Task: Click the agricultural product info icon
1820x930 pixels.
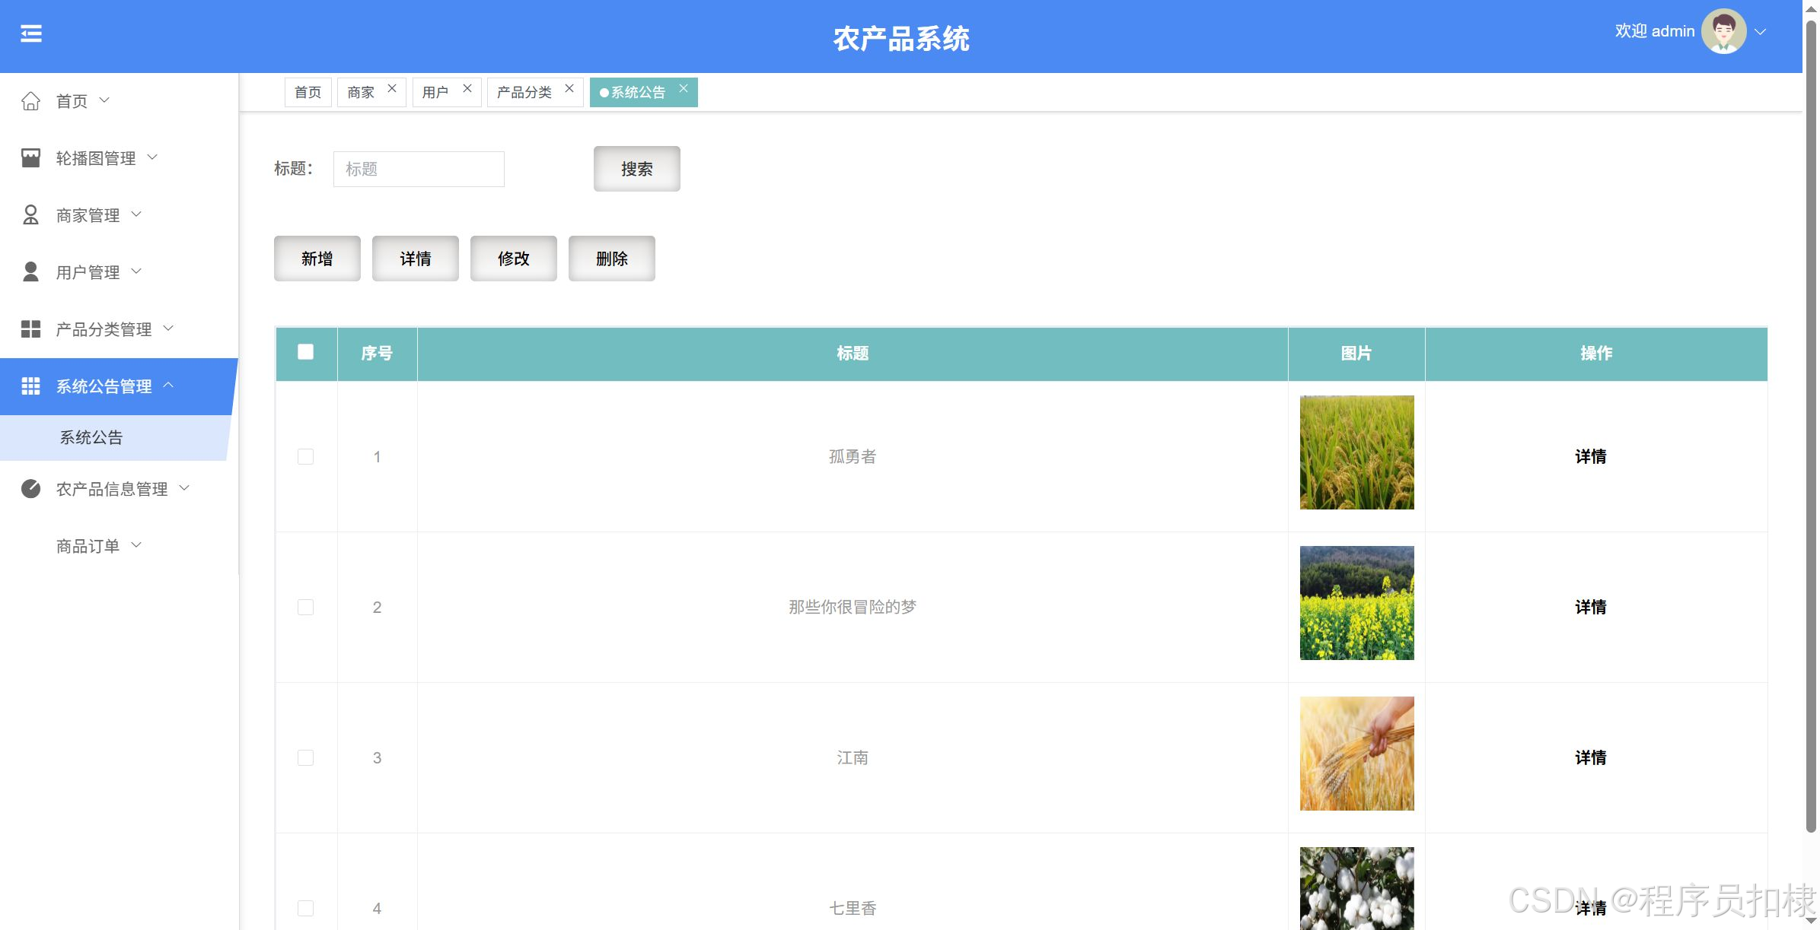Action: coord(30,489)
